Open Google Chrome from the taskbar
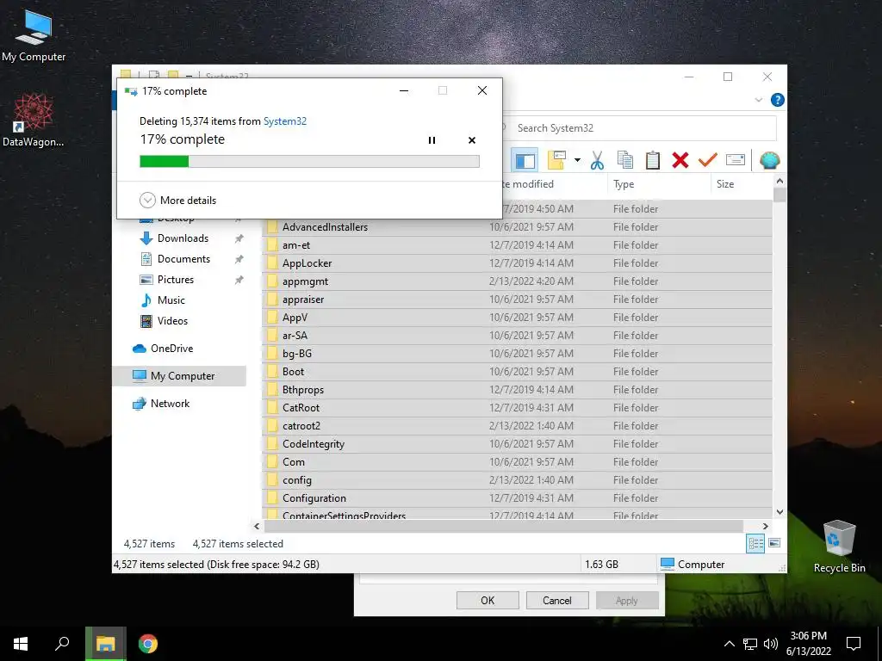 (x=148, y=644)
